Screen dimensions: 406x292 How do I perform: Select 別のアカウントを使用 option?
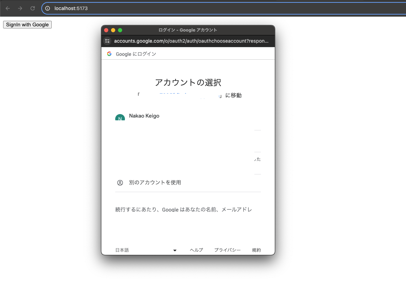click(x=188, y=182)
